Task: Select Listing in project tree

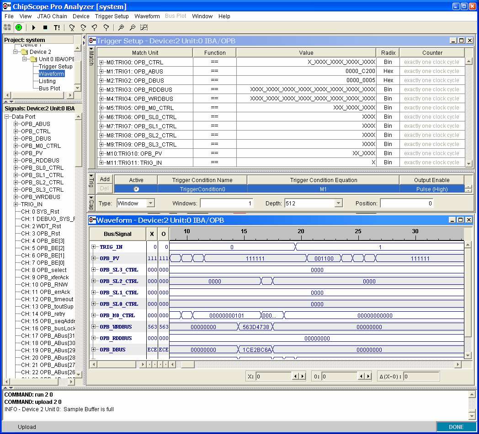Action: click(47, 81)
